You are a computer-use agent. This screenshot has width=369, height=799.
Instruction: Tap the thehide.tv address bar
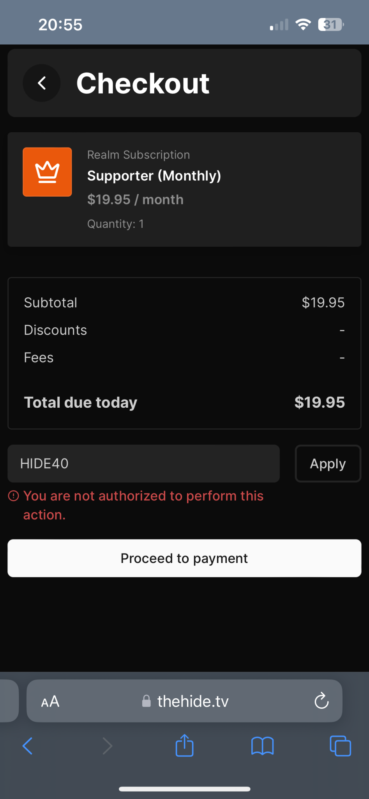coord(193,701)
